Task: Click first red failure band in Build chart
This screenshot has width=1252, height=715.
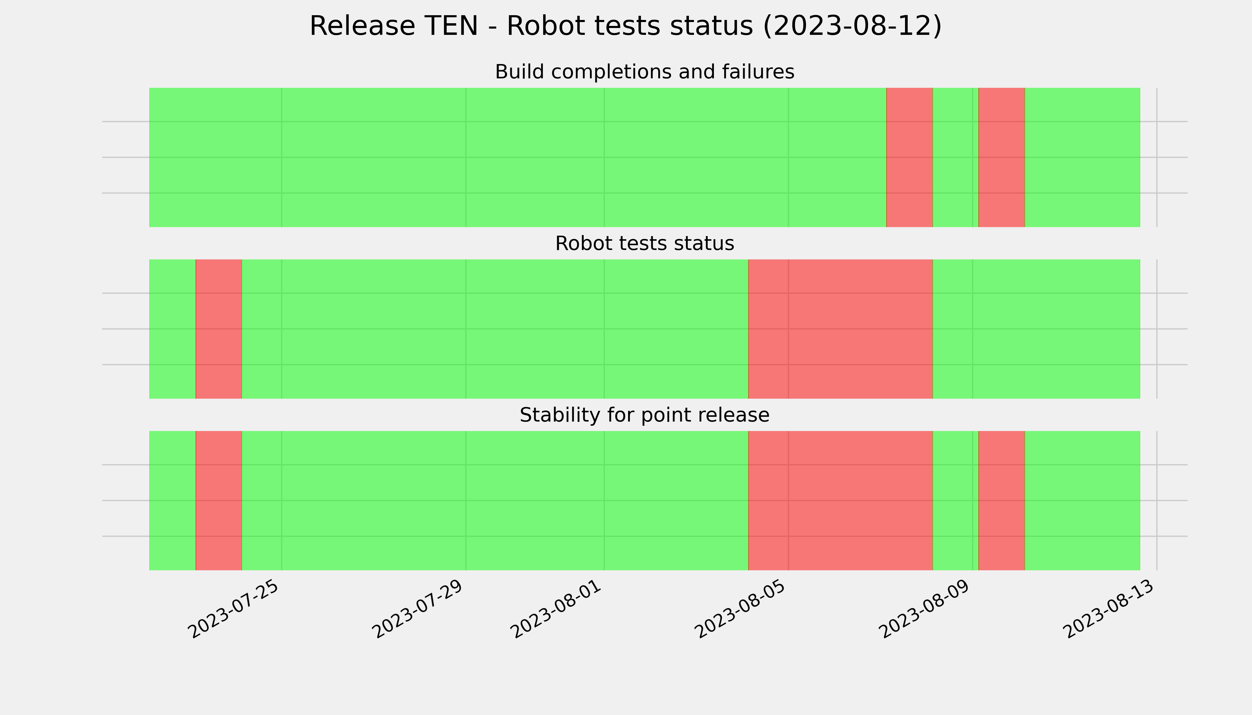Action: (x=909, y=157)
